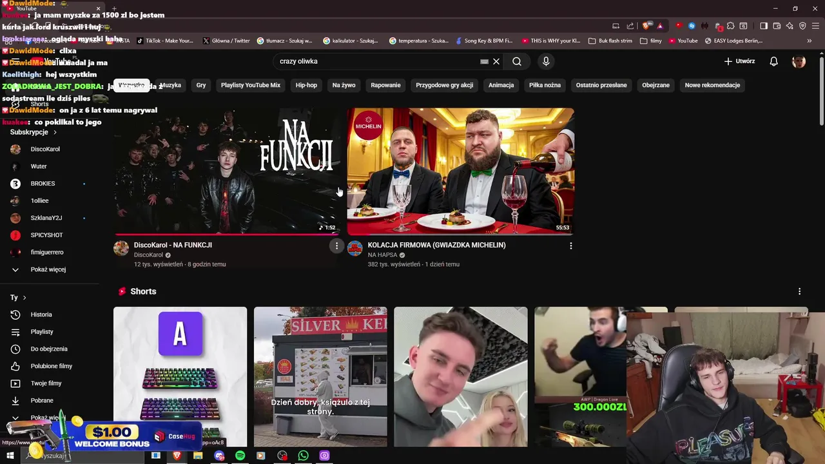
Task: Expand the Ty section chevron
Action: point(24,298)
